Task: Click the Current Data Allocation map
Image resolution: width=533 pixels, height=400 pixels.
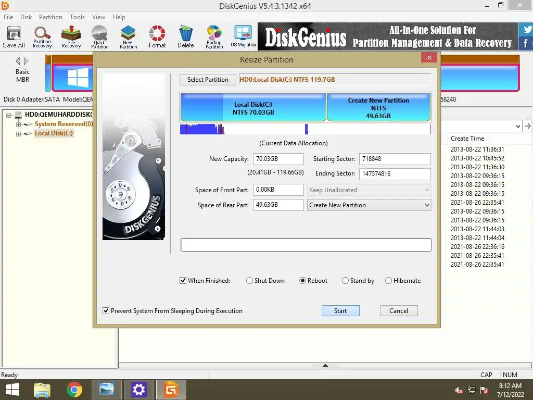Action: coord(305,129)
